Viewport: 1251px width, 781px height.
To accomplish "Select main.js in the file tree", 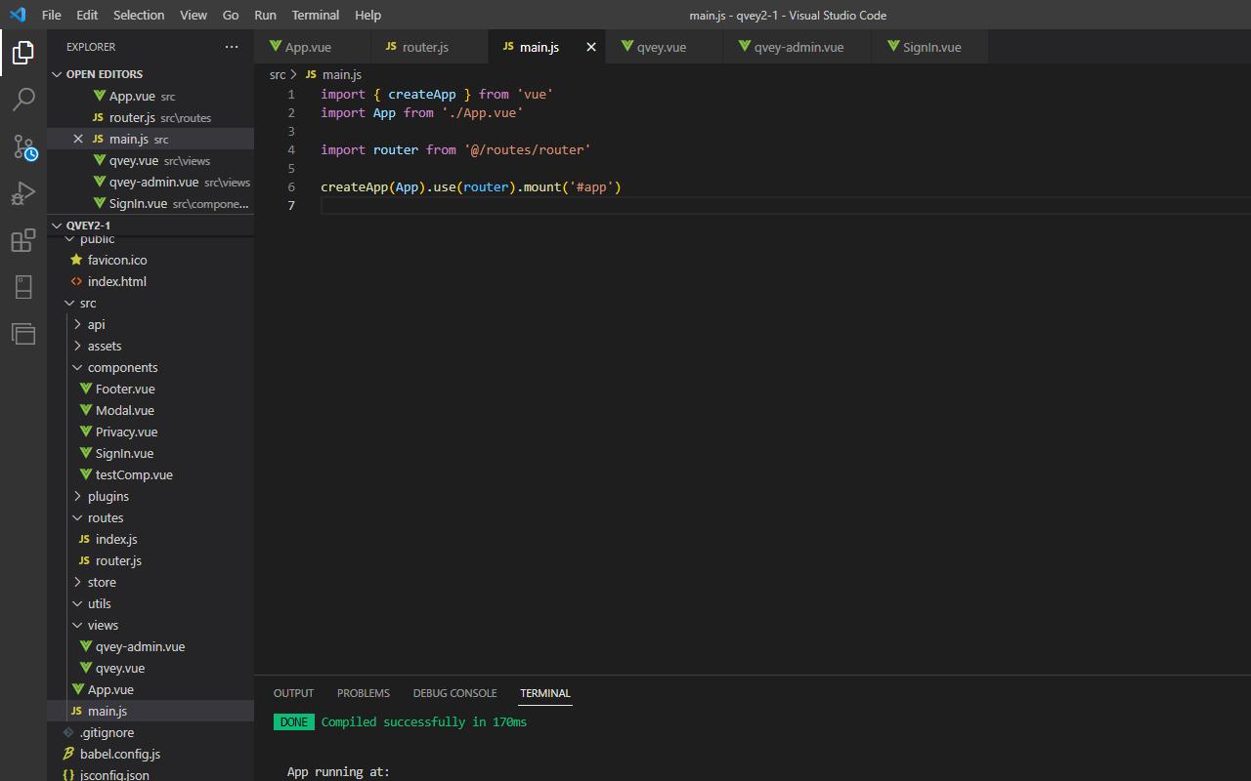I will pyautogui.click(x=151, y=711).
